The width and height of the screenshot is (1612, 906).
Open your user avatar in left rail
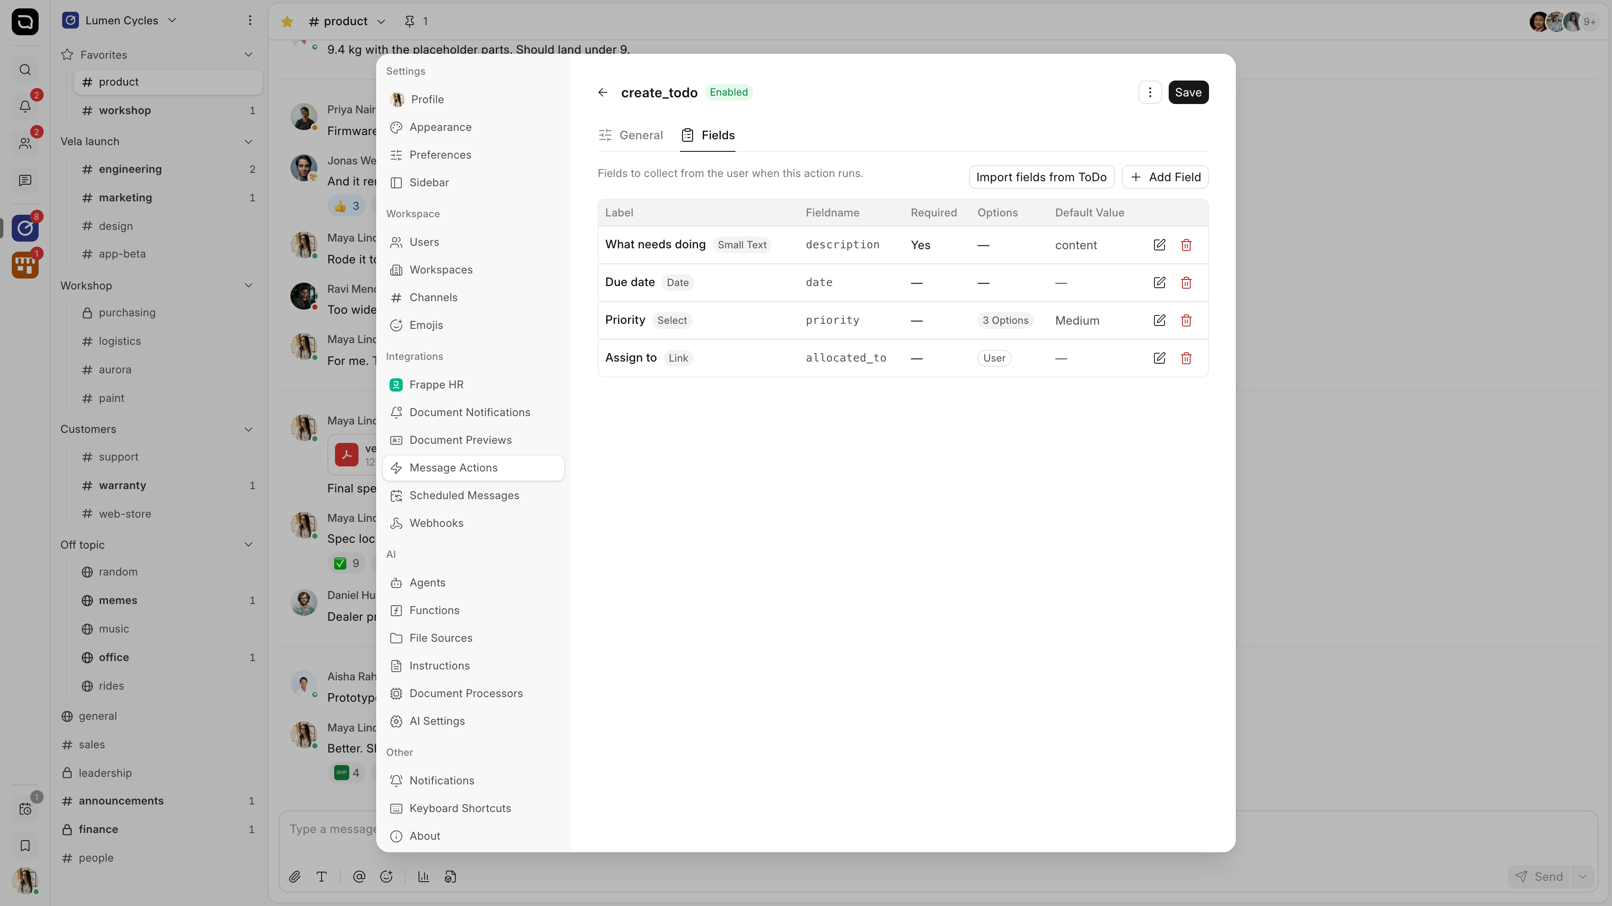tap(25, 880)
